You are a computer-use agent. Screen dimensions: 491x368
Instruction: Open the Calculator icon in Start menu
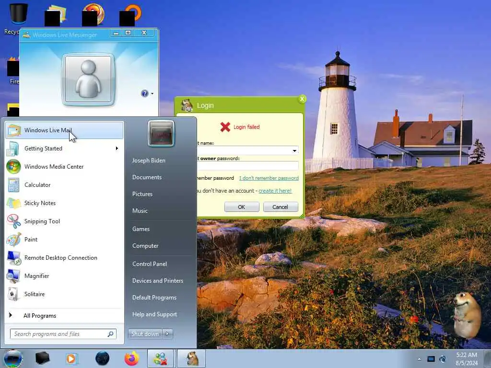point(13,185)
